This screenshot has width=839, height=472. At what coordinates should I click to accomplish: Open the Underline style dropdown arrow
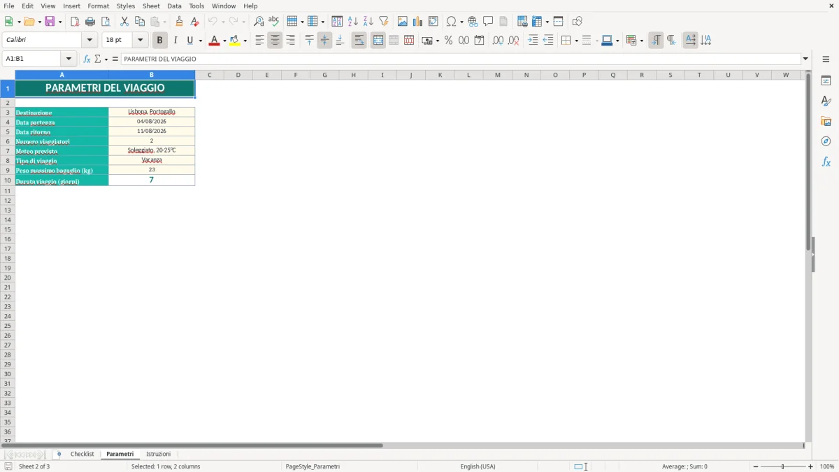[200, 41]
